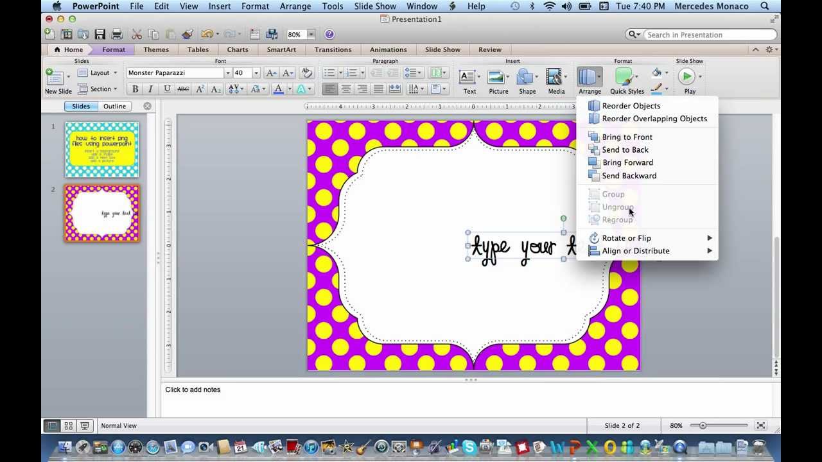The image size is (822, 462).
Task: Click the Format Painter brush icon
Action: tap(187, 34)
